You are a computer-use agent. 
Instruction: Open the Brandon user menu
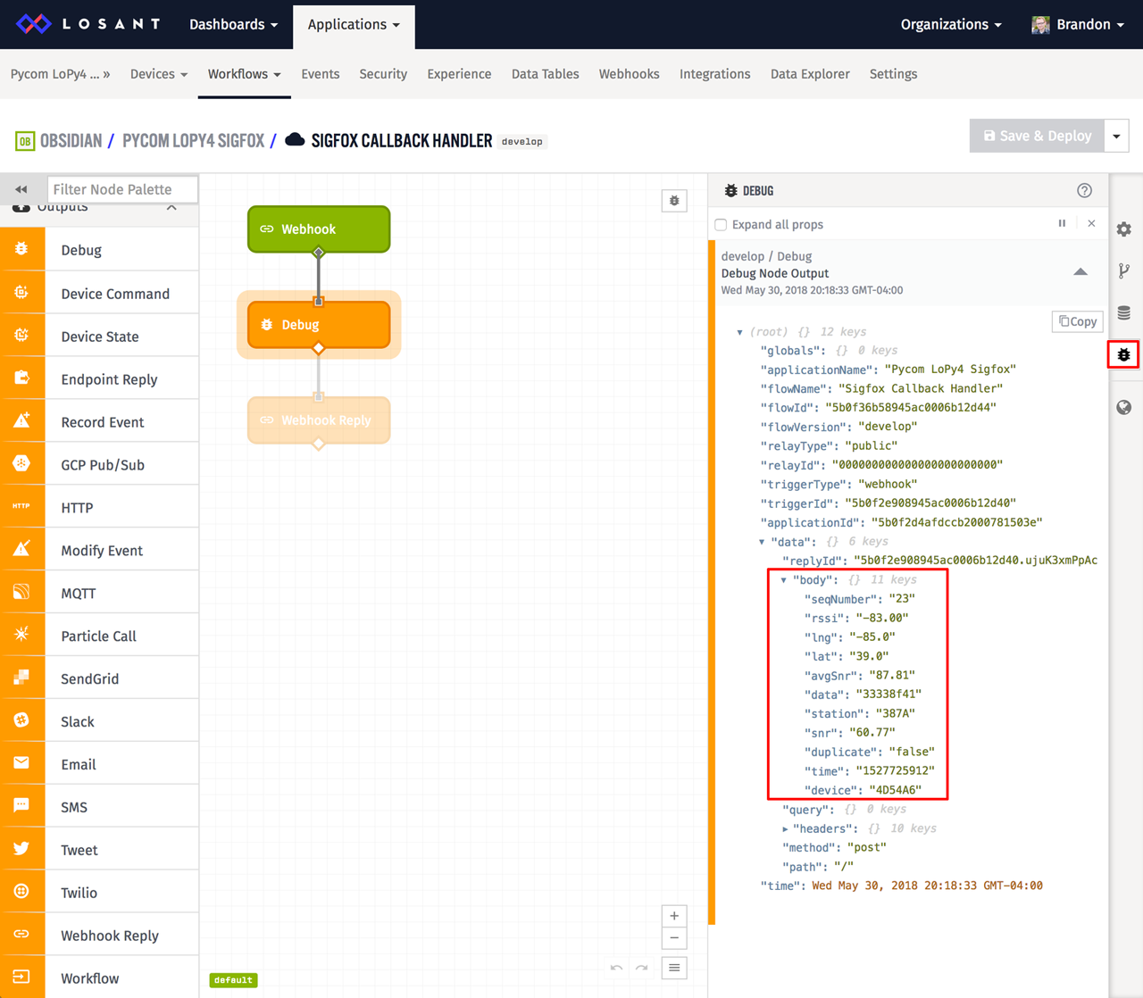click(x=1078, y=24)
